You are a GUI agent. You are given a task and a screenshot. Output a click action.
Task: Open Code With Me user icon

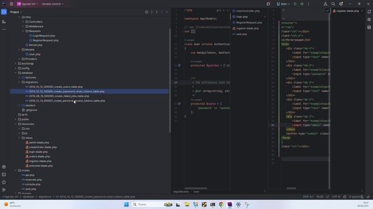(325, 4)
